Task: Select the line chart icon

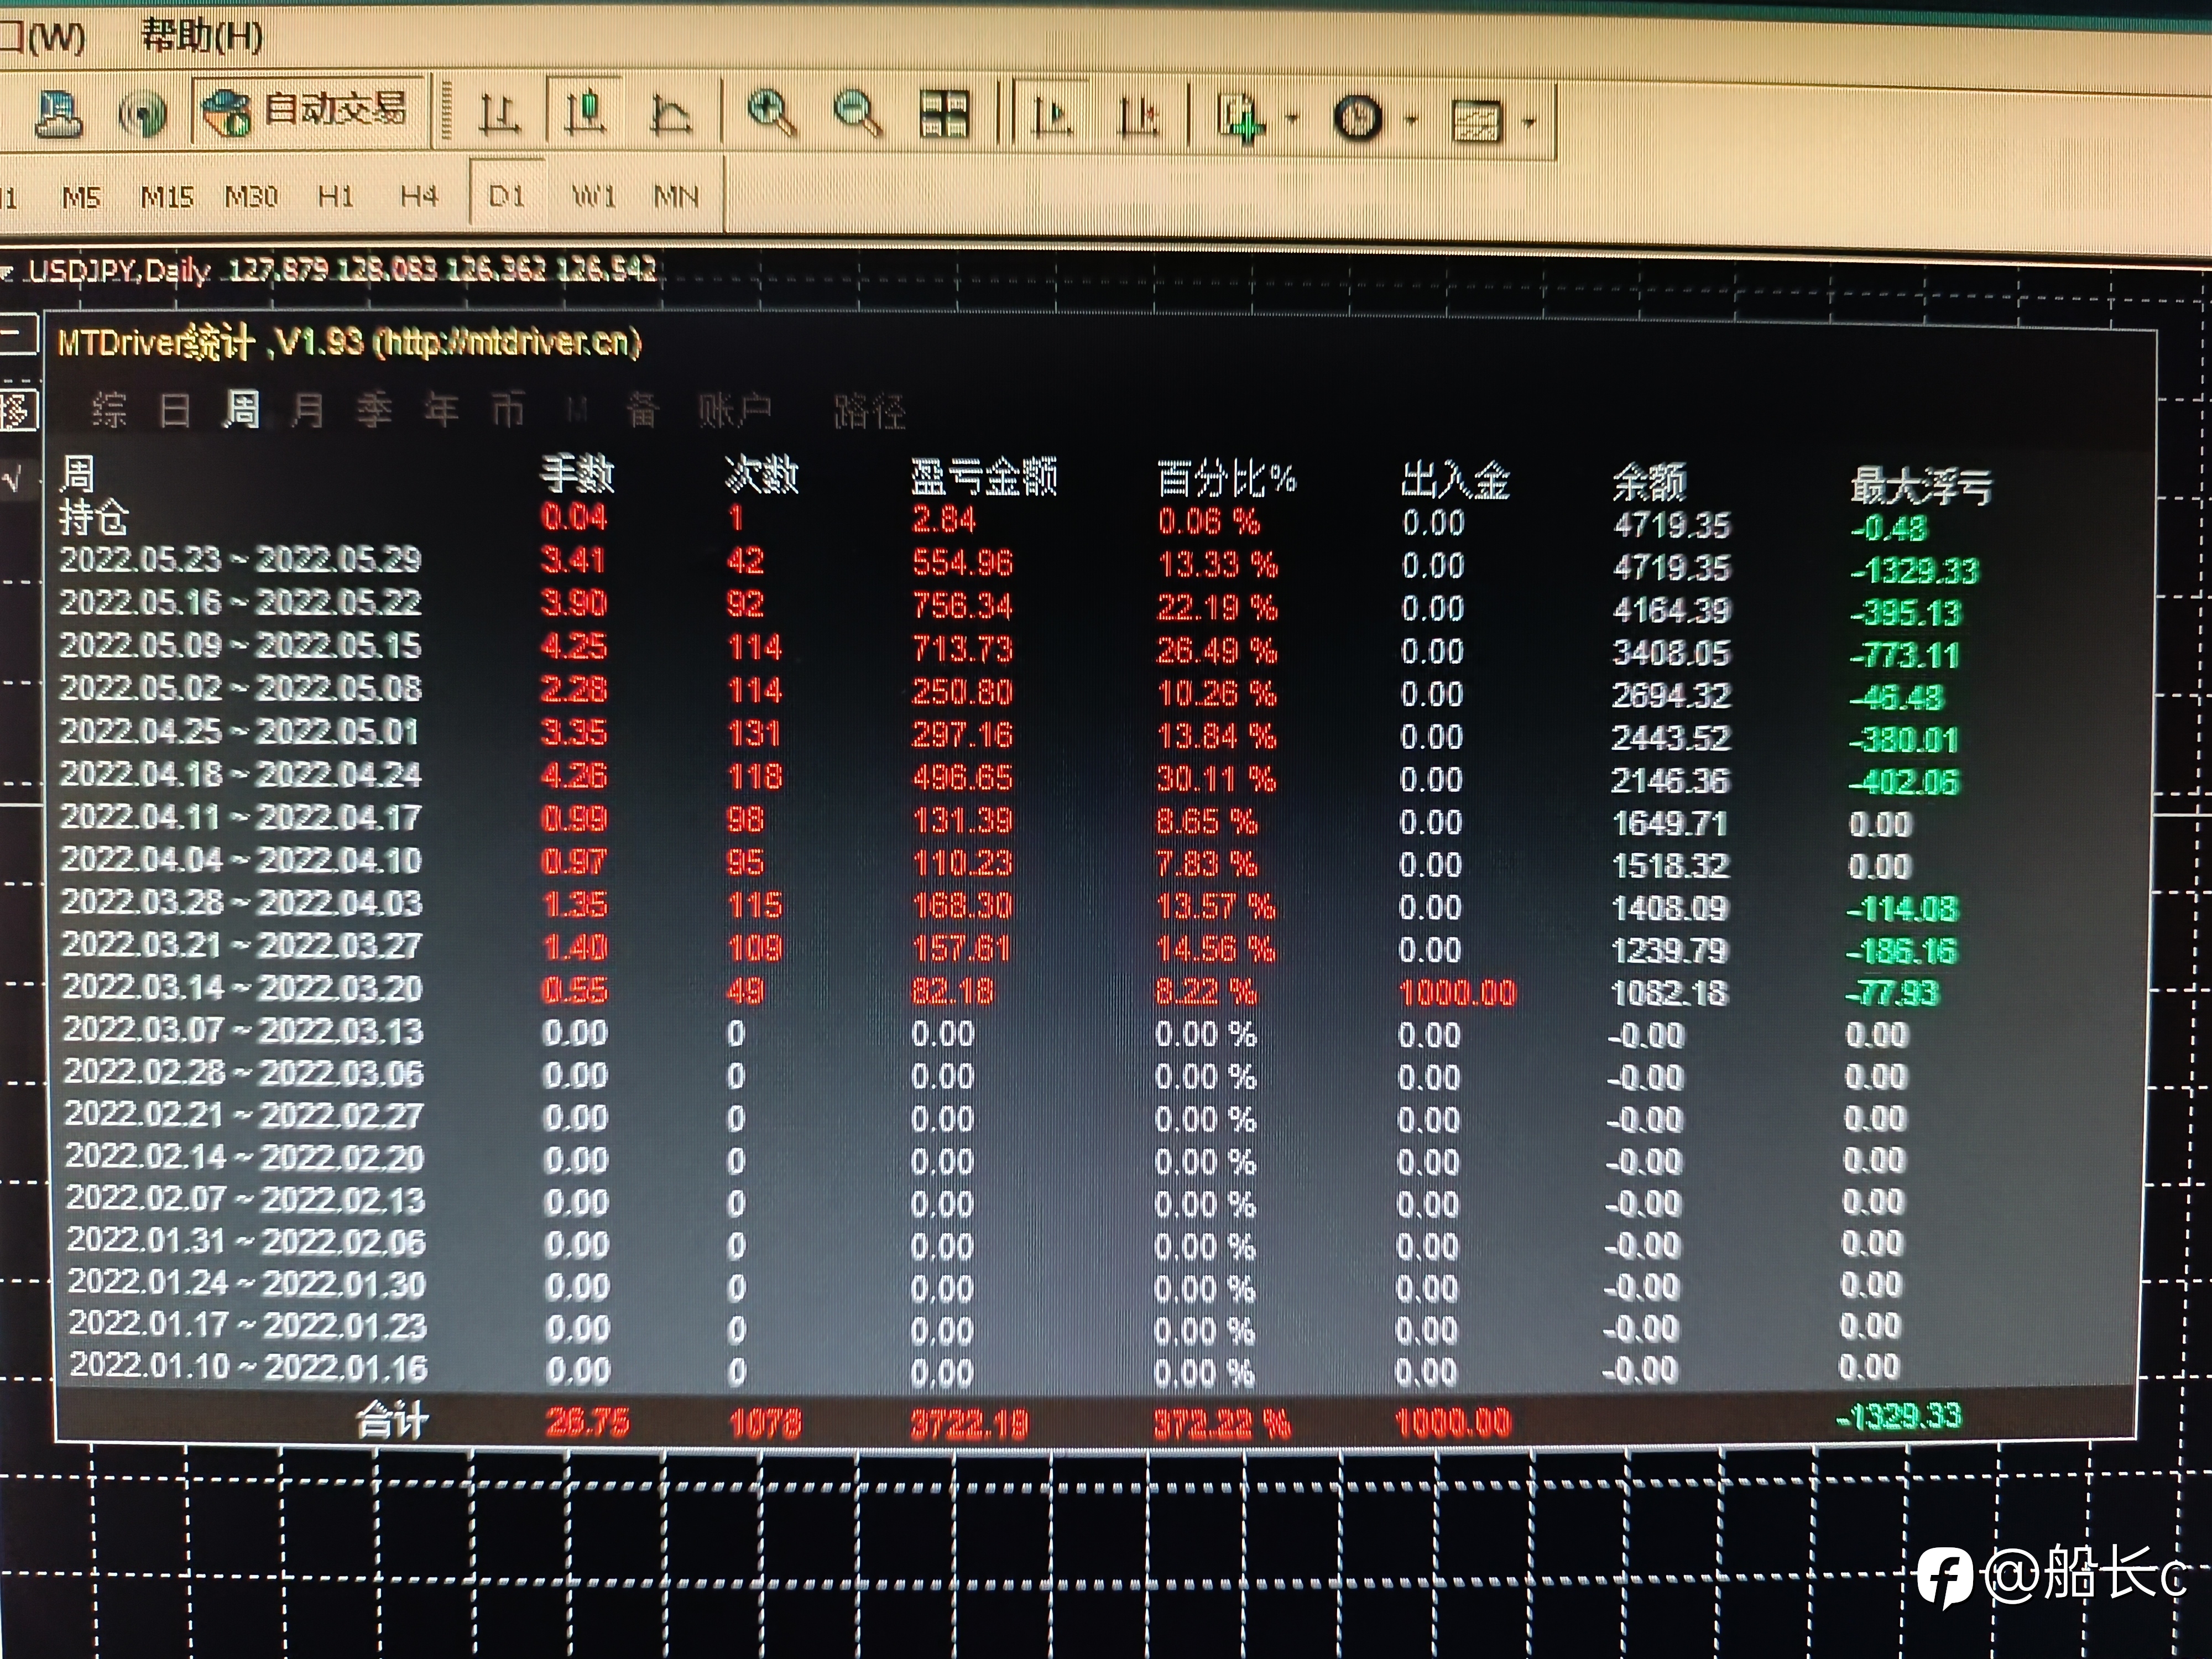Action: pos(670,114)
